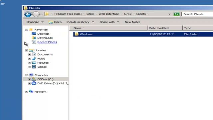Jump to 5.4.0 breadcrumb segment
213x120 pixels.
128,14
